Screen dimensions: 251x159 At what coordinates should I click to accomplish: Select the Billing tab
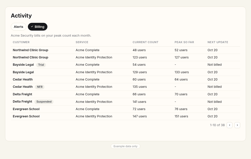38,27
